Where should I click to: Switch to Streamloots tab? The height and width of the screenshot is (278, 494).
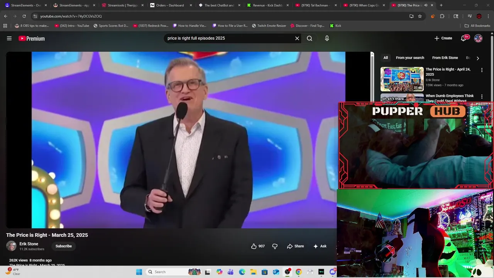pos(122,5)
